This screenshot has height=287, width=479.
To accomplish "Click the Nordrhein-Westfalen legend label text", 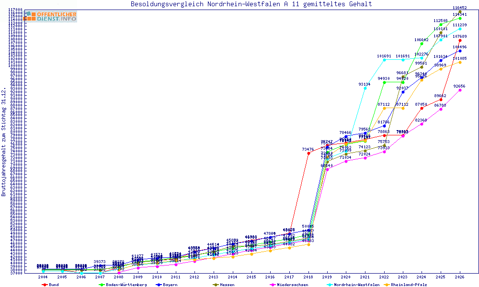I will coord(356,285).
